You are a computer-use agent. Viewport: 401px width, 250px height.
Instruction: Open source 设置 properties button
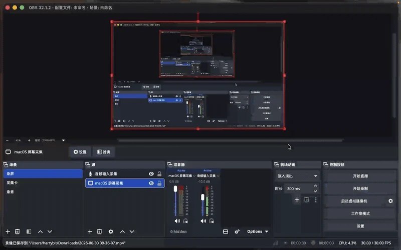(80, 152)
